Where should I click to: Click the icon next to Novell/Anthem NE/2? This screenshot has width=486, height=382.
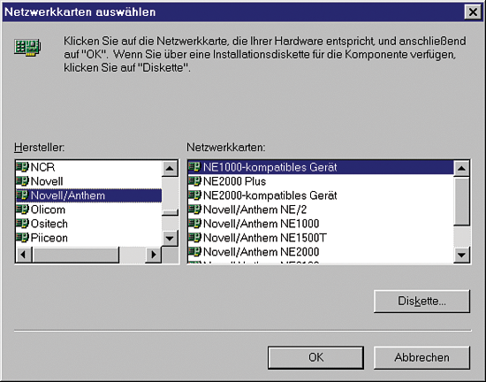point(194,210)
